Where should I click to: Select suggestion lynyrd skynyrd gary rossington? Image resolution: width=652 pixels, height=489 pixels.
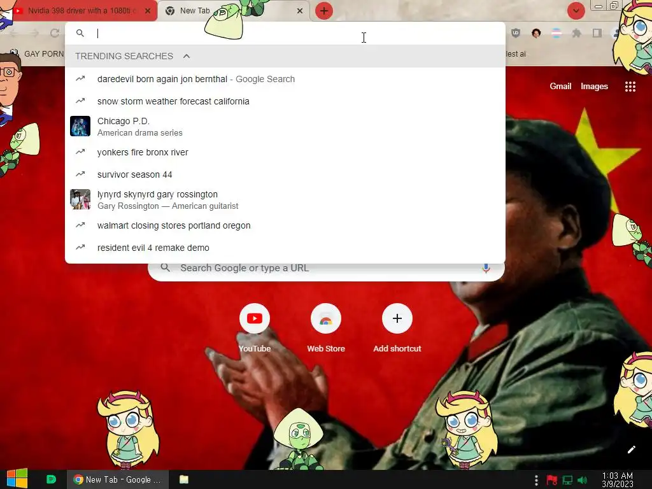[x=285, y=199]
